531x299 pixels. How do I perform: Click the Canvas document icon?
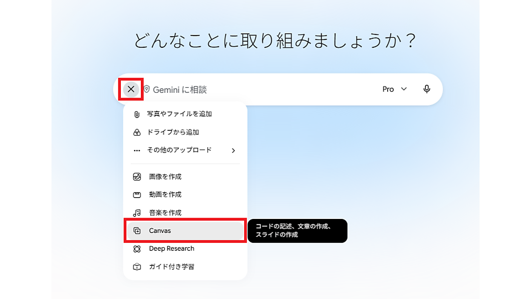tap(137, 230)
